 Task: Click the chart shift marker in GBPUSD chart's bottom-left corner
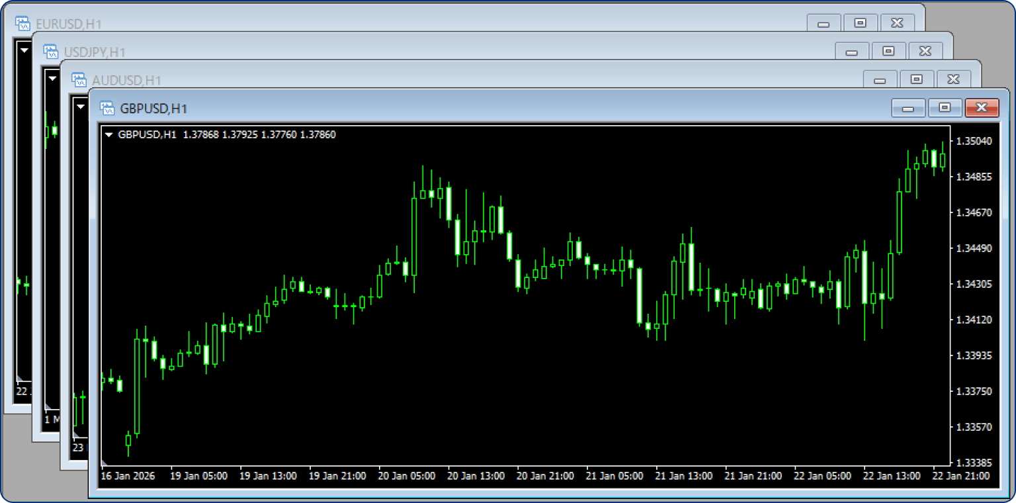click(x=105, y=462)
